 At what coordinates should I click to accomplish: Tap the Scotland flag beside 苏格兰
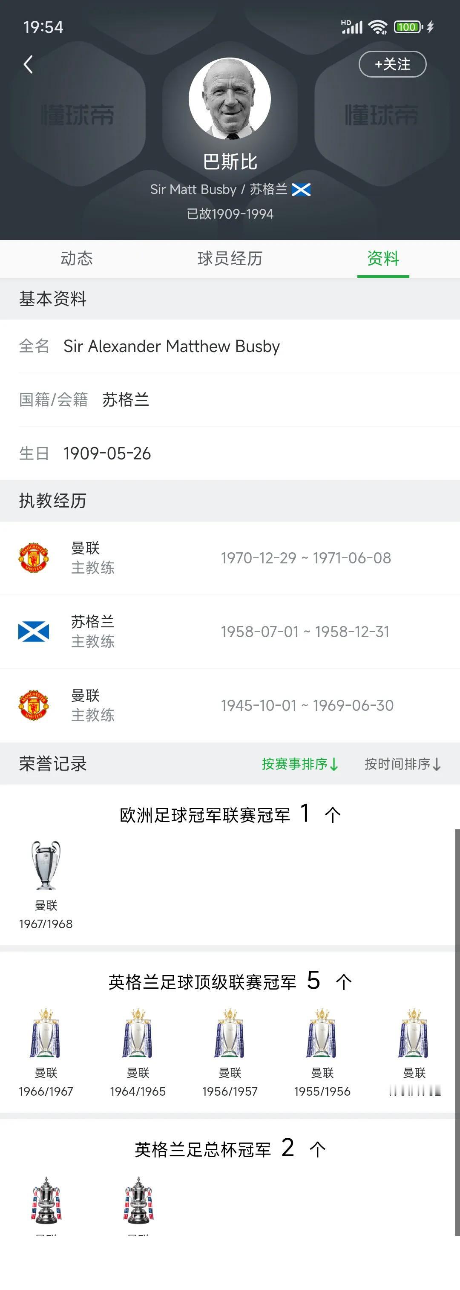pos(301,189)
